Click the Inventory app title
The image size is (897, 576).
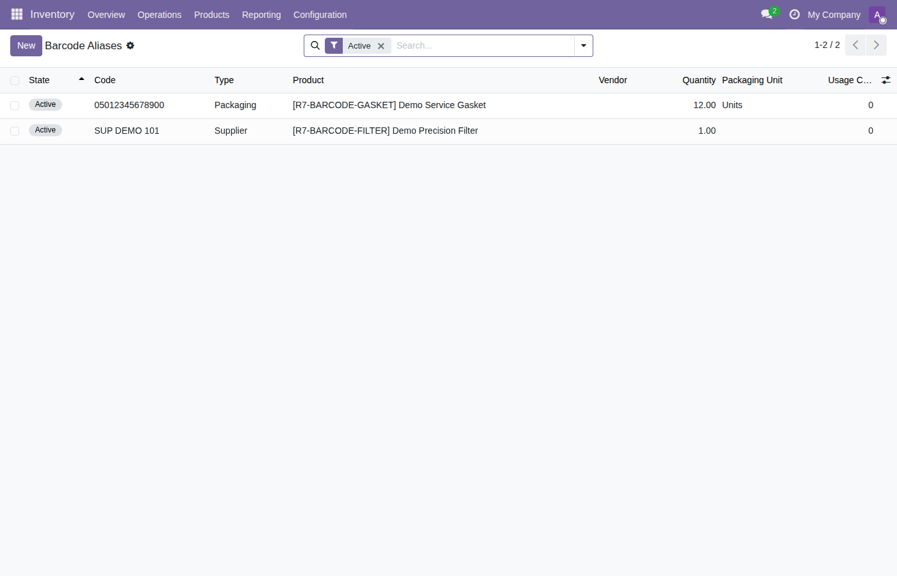pyautogui.click(x=53, y=14)
